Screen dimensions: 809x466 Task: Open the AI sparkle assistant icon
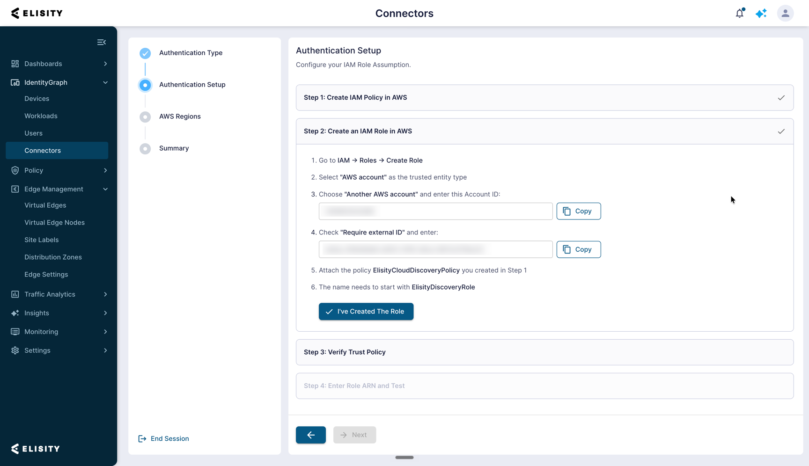coord(761,13)
